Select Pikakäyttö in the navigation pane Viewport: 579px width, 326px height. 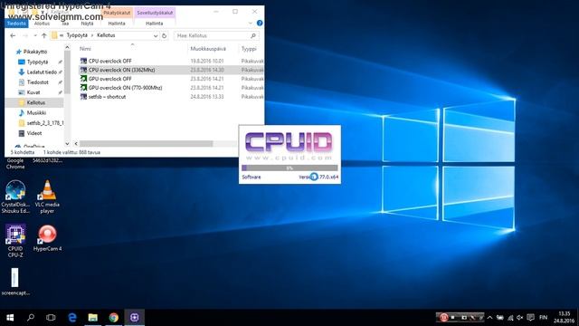point(35,52)
